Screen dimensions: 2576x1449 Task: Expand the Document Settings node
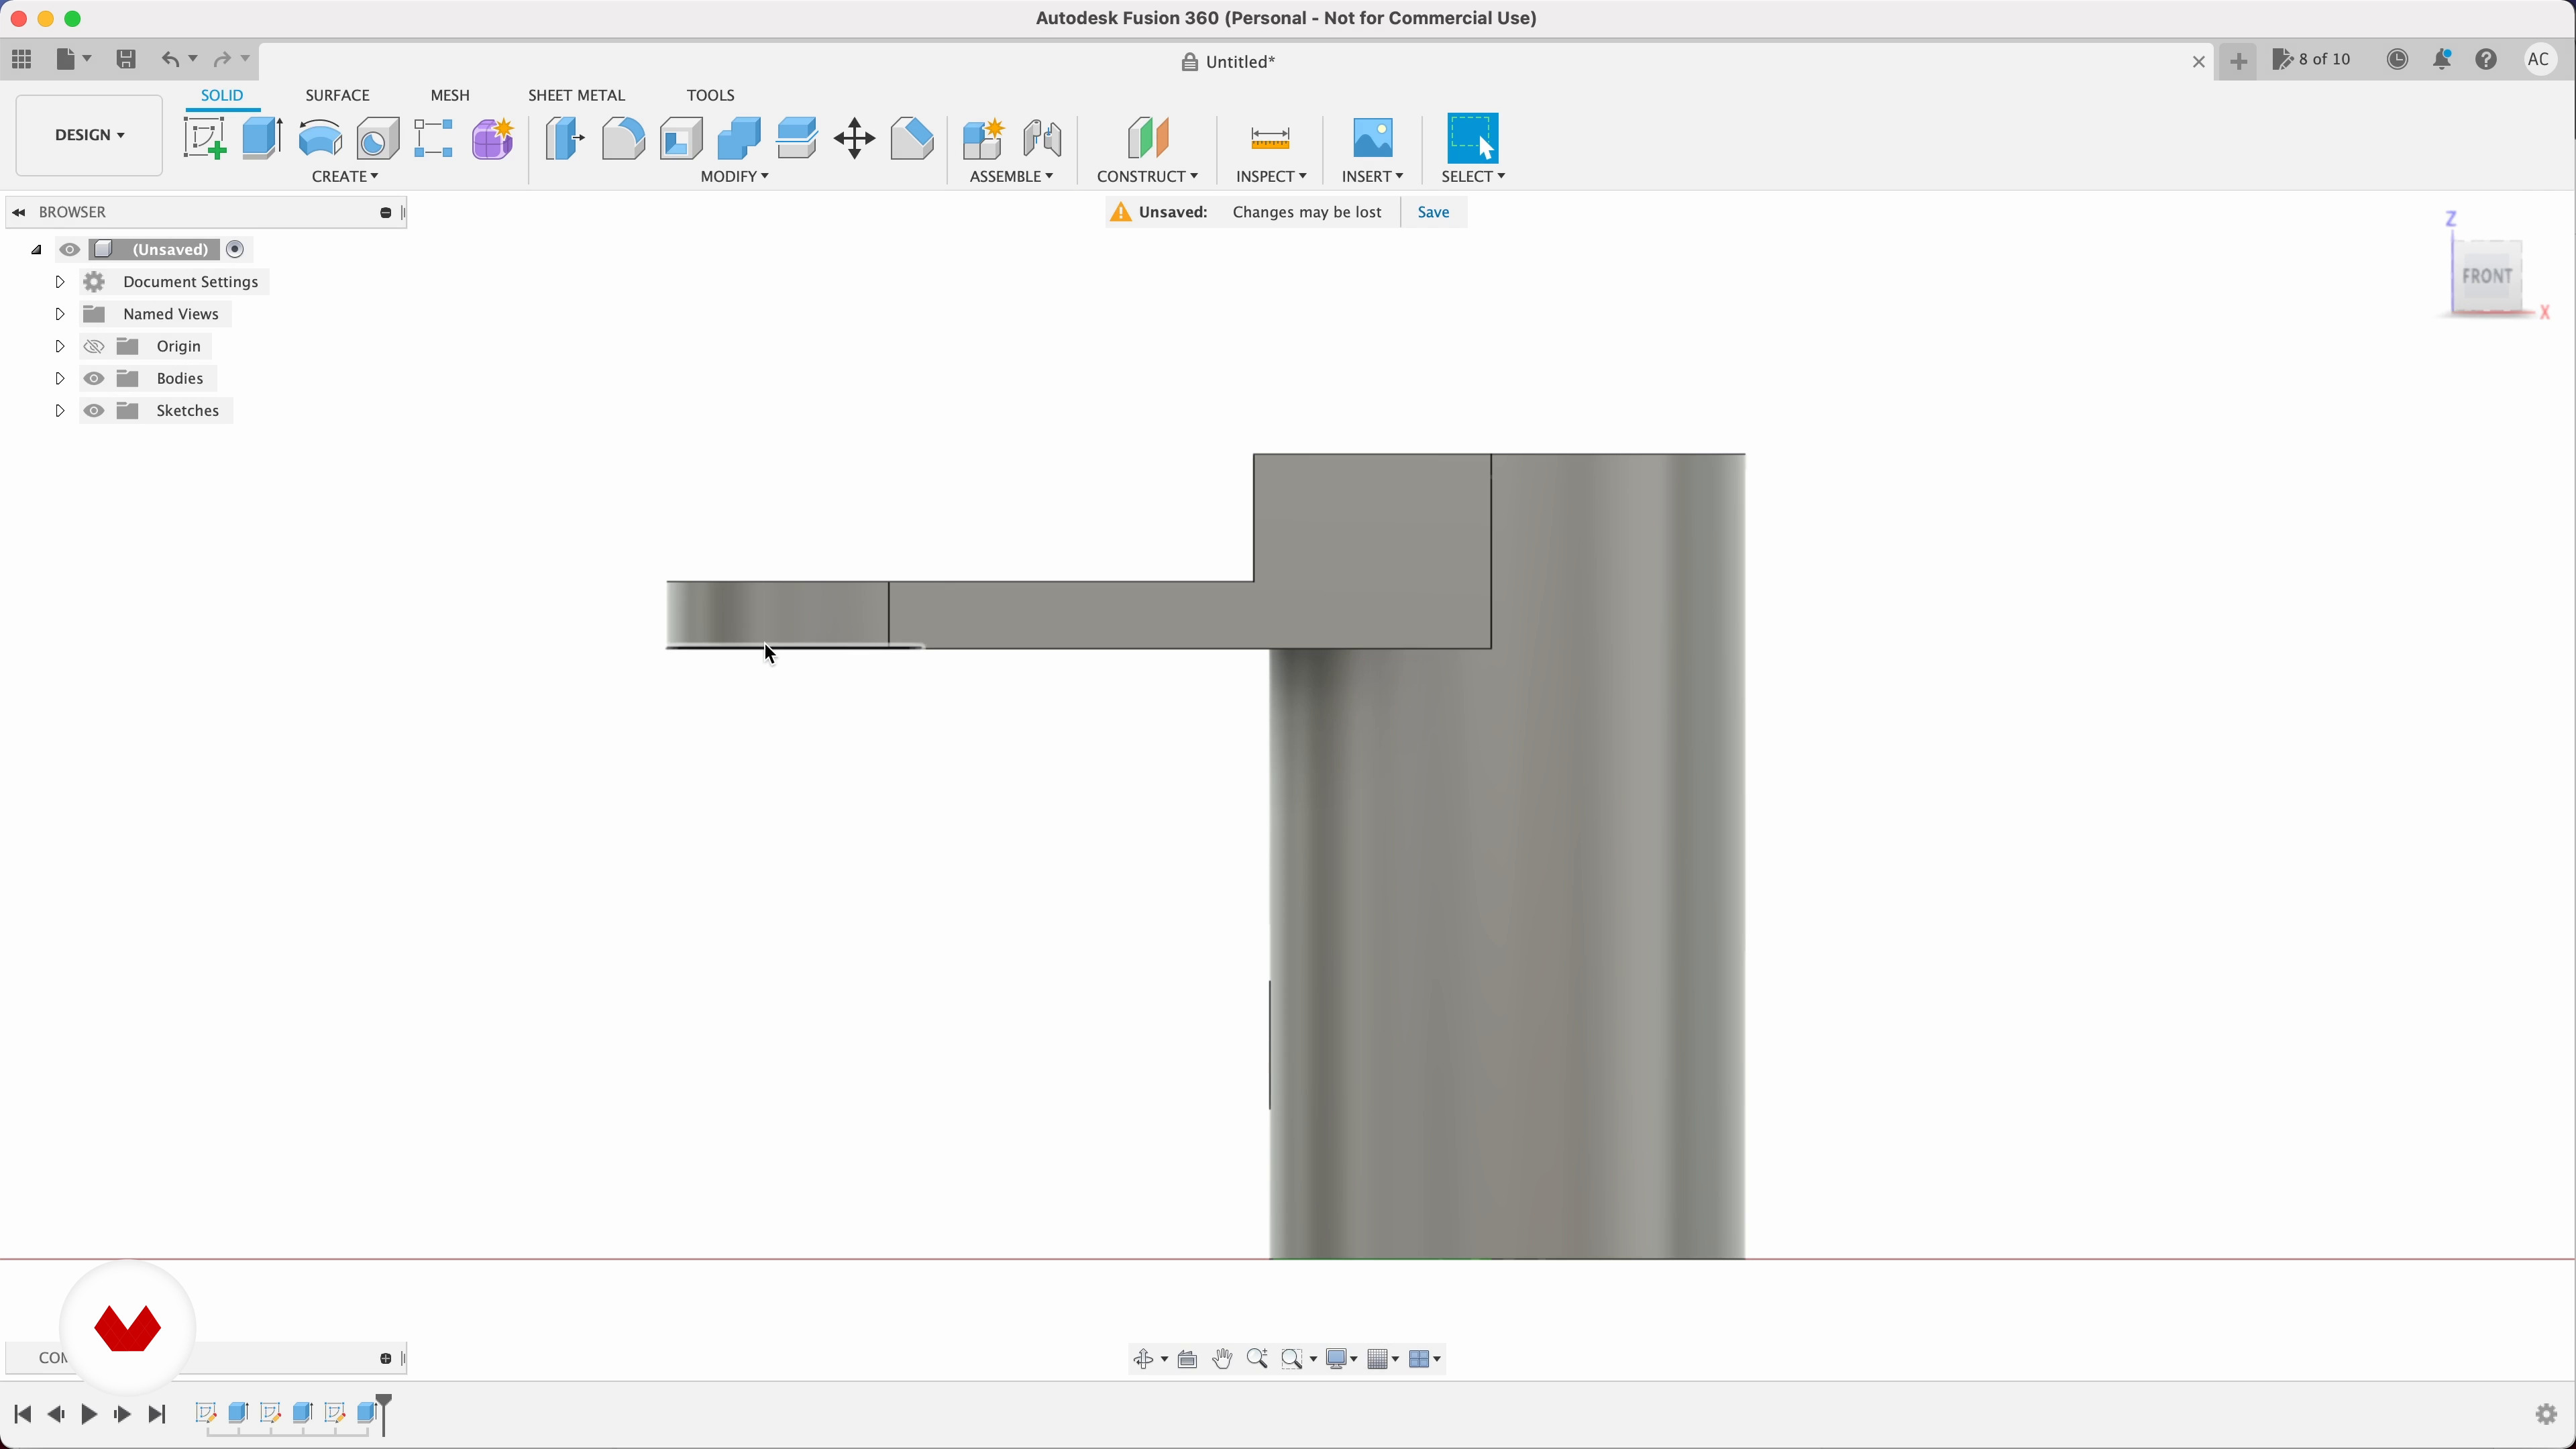click(59, 282)
